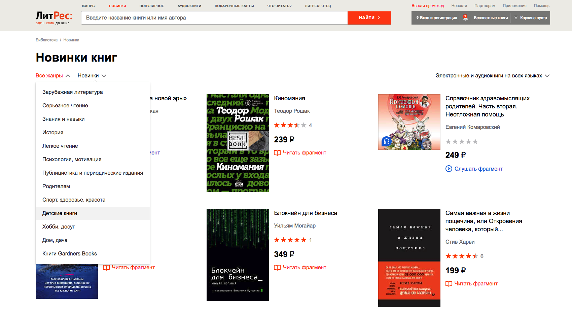Select Серьезное чтение genre

(93, 106)
